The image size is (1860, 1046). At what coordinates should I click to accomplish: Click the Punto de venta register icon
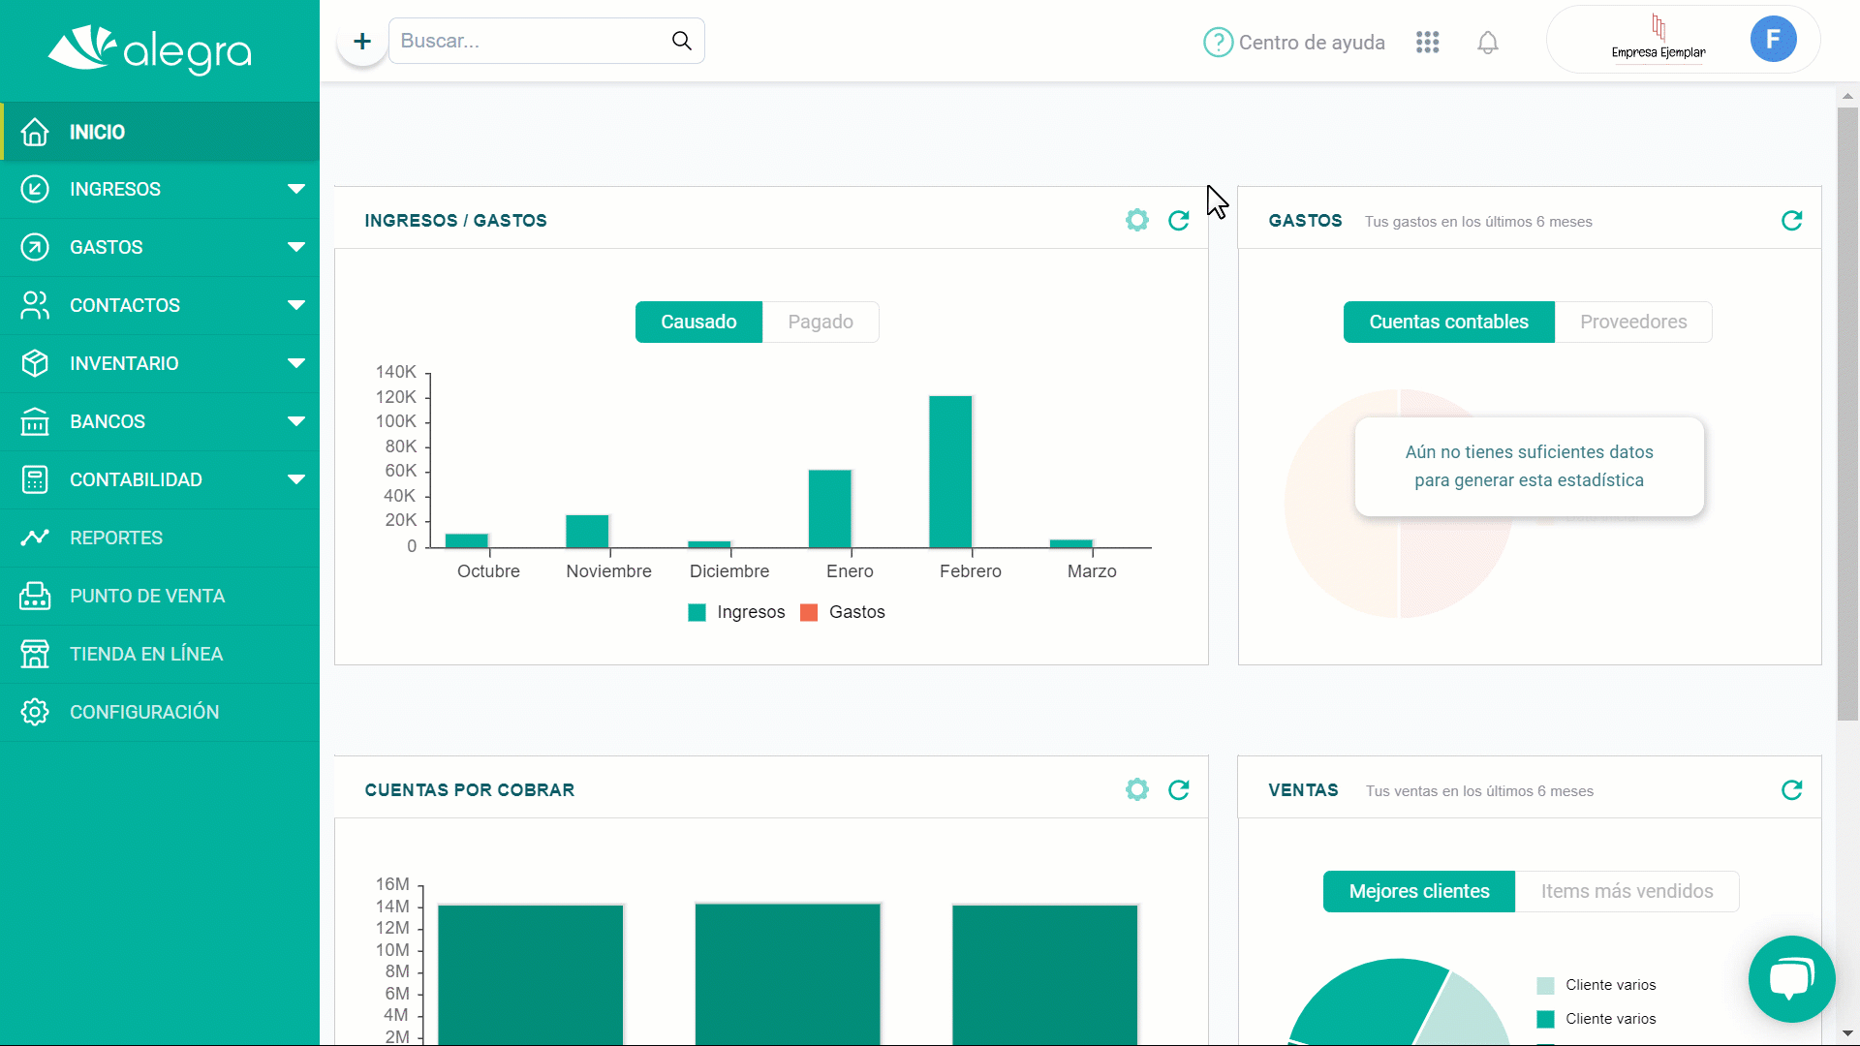(x=35, y=596)
